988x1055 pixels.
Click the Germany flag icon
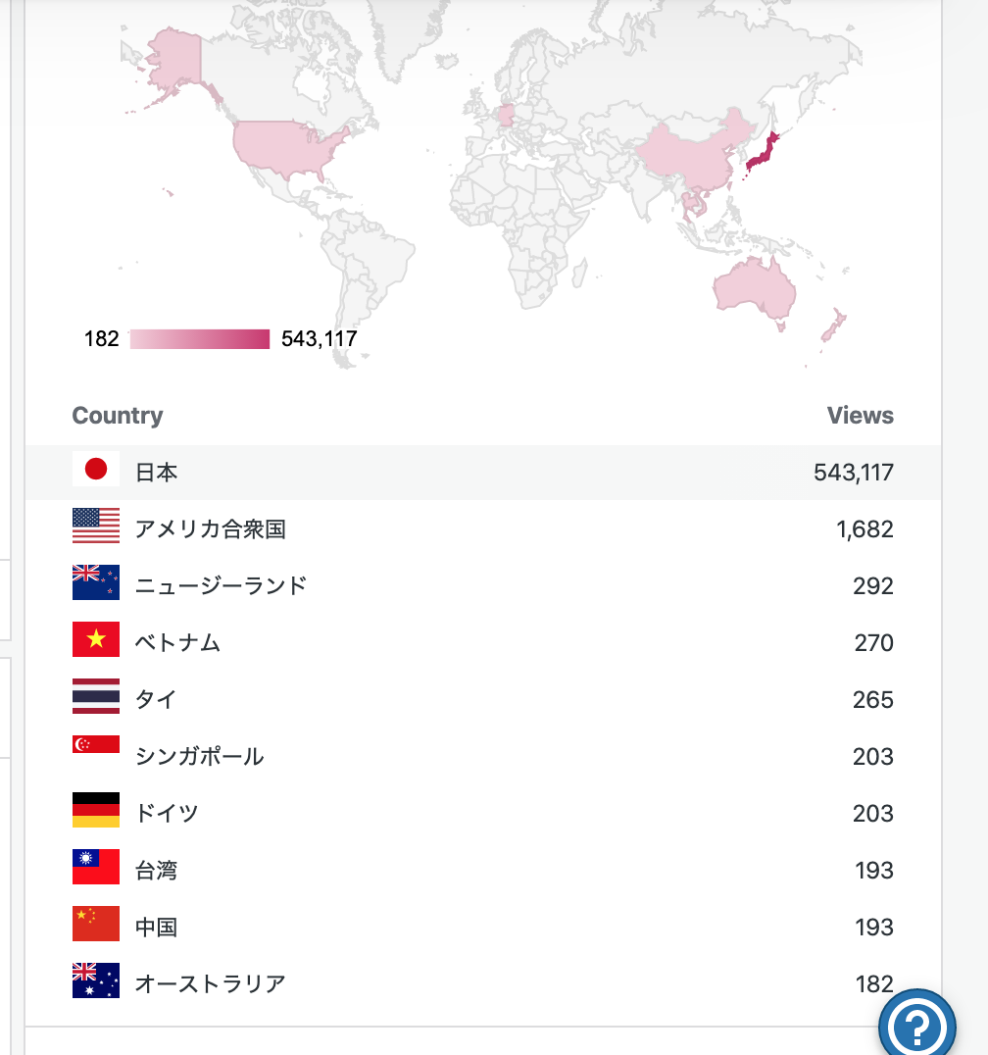95,810
